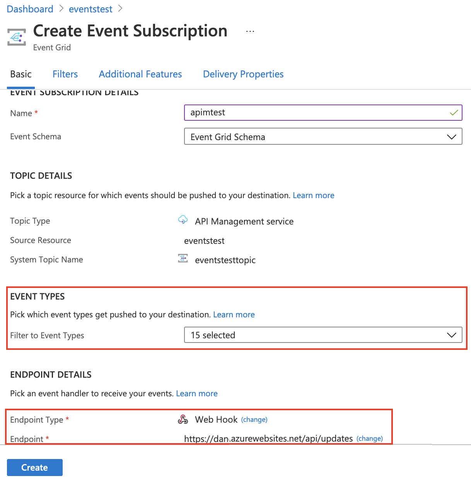Select the Additional Features tab

coord(140,74)
